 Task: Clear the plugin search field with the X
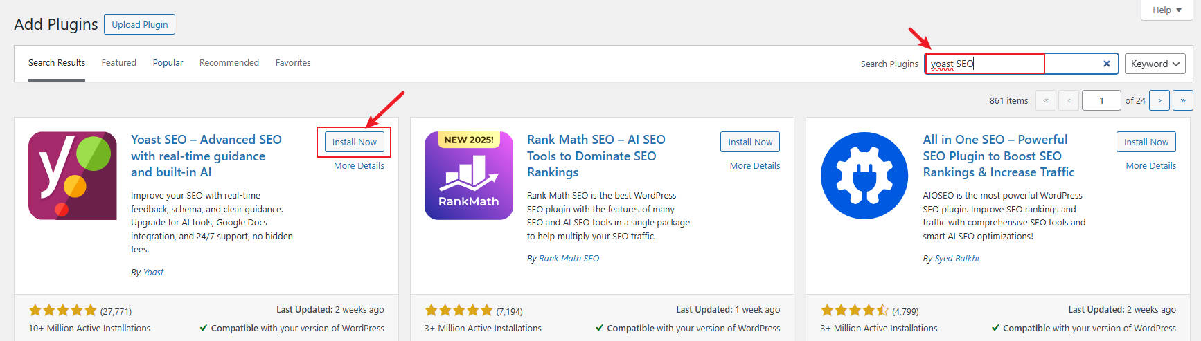point(1106,64)
